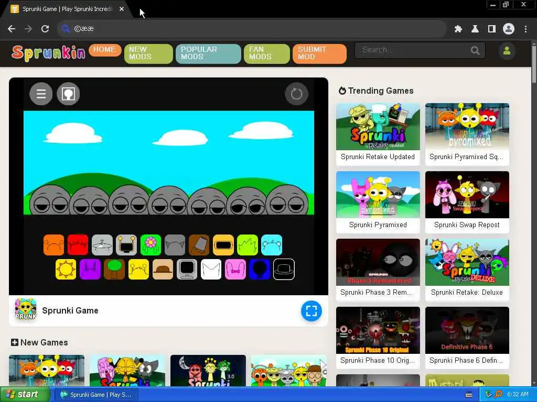Close the Sprunki Game browser tab
This screenshot has width=537, height=402.
(x=122, y=9)
